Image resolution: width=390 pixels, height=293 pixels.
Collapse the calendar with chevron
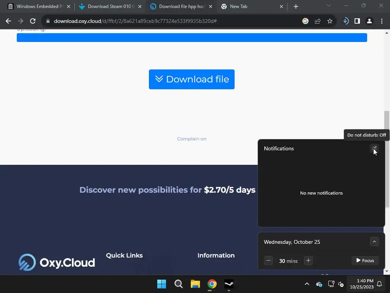(x=374, y=241)
